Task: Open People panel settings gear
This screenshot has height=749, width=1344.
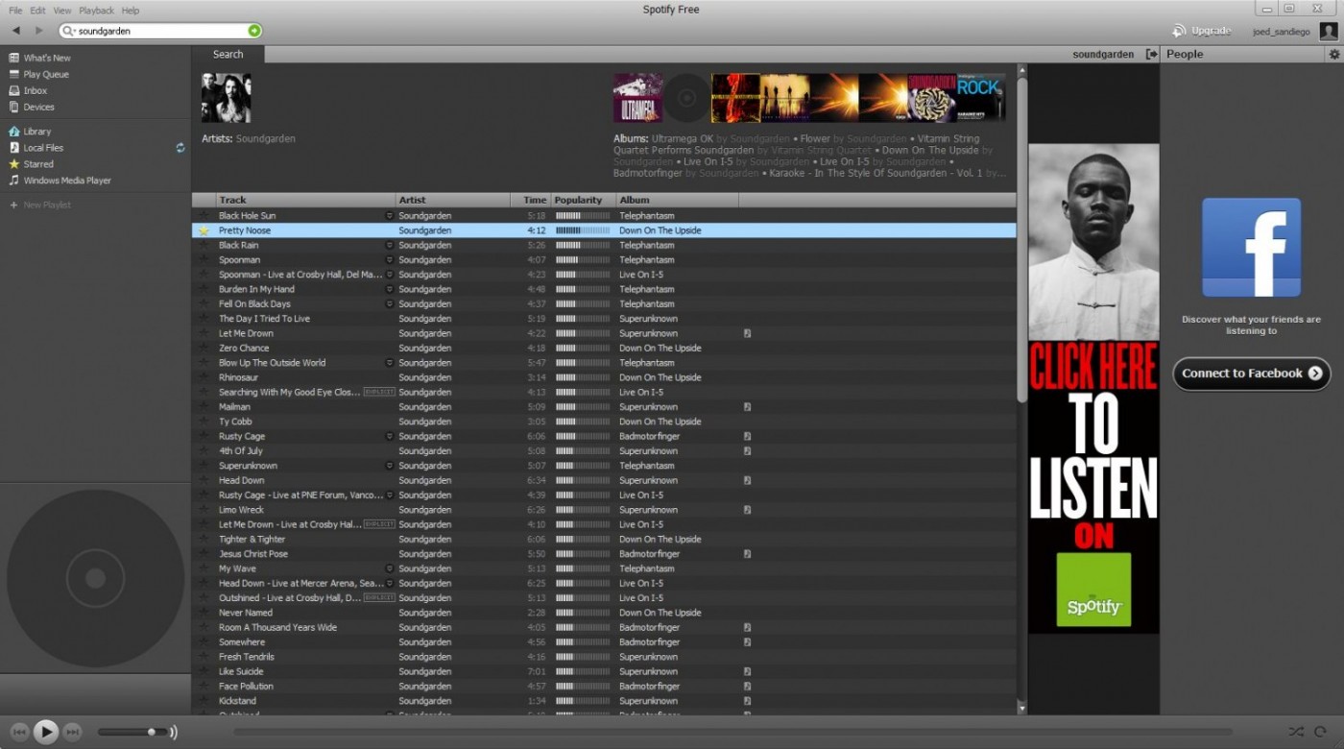Action: click(x=1333, y=55)
